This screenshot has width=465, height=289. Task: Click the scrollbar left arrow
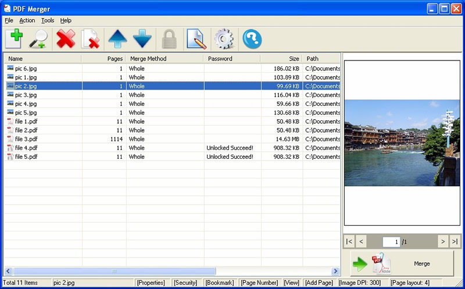point(8,271)
